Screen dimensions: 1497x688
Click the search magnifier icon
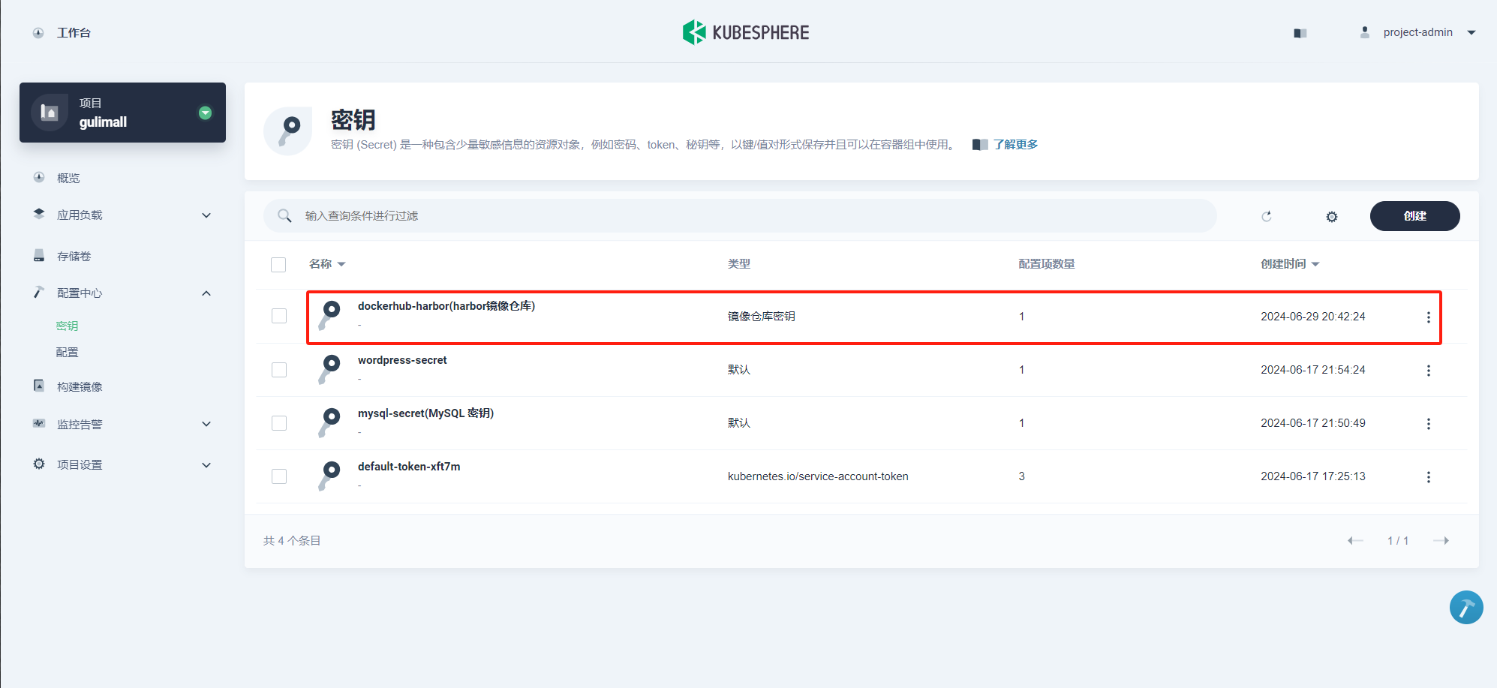(x=284, y=216)
